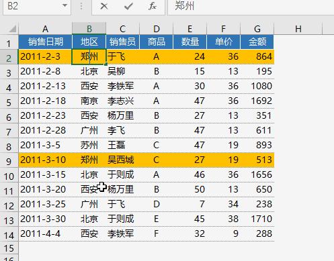Click unit price cell 9
334x261 pixels.
[x=223, y=233]
